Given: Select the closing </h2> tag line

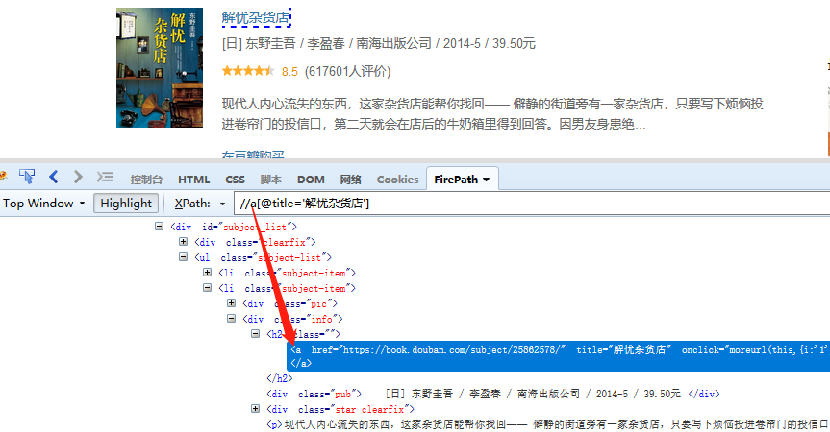Looking at the screenshot, I should click(x=280, y=378).
